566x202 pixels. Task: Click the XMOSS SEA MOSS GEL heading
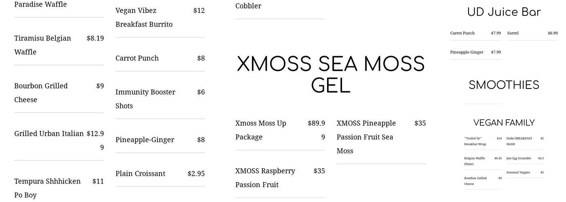(330, 75)
